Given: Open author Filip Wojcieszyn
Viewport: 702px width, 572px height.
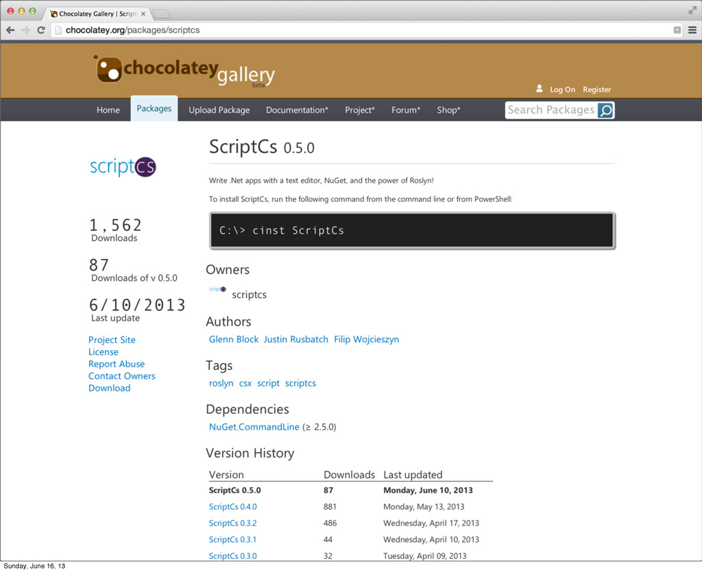Looking at the screenshot, I should [x=366, y=340].
